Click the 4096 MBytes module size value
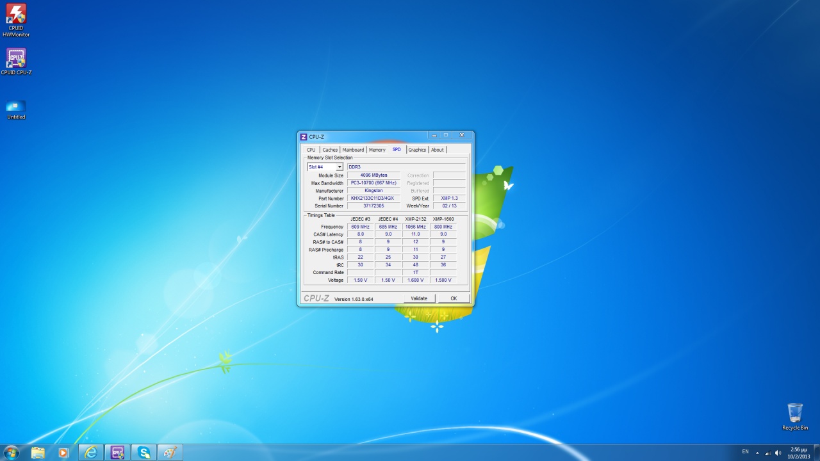 point(373,175)
